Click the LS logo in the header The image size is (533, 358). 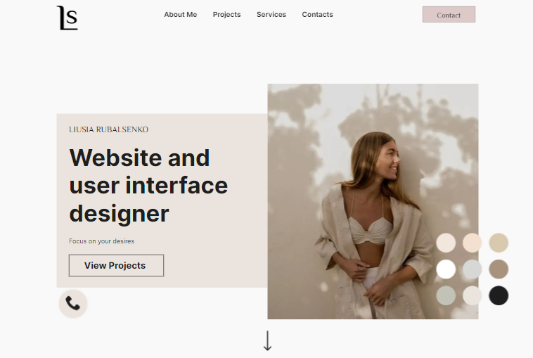68,18
